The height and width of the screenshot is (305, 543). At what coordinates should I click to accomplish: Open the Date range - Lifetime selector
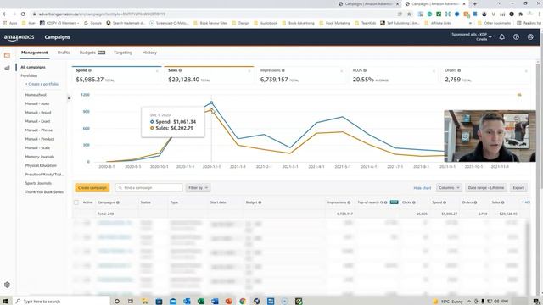tap(486, 188)
